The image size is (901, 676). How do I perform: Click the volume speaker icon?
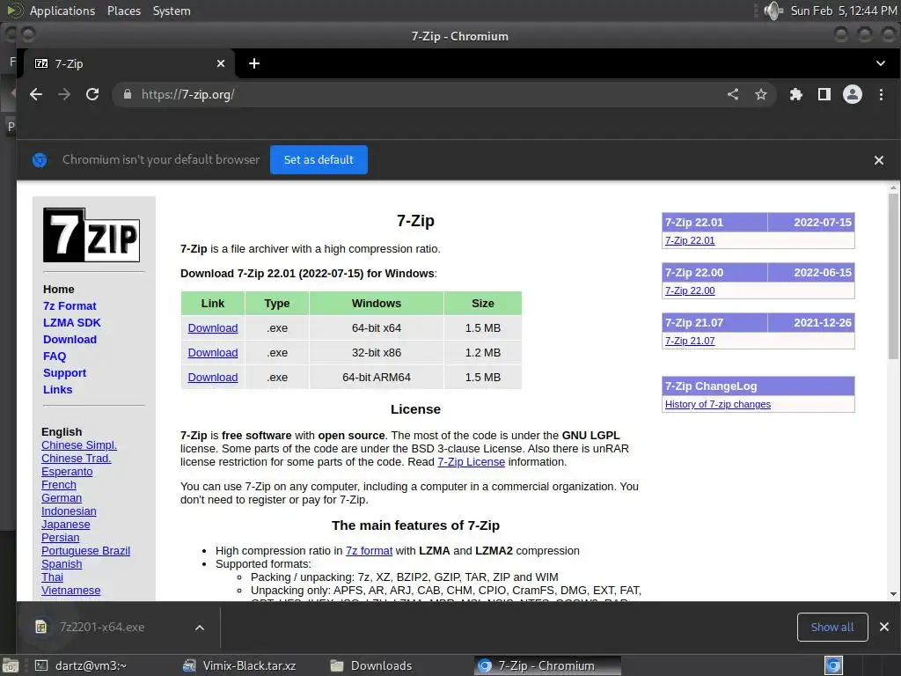[773, 11]
